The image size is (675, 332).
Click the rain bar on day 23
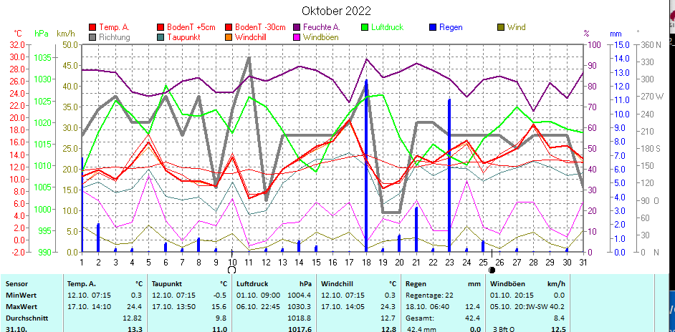pos(449,175)
